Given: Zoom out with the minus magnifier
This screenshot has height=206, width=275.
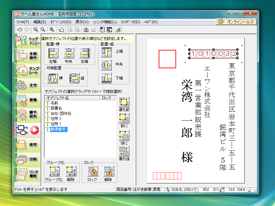Looking at the screenshot, I should pos(43,30).
